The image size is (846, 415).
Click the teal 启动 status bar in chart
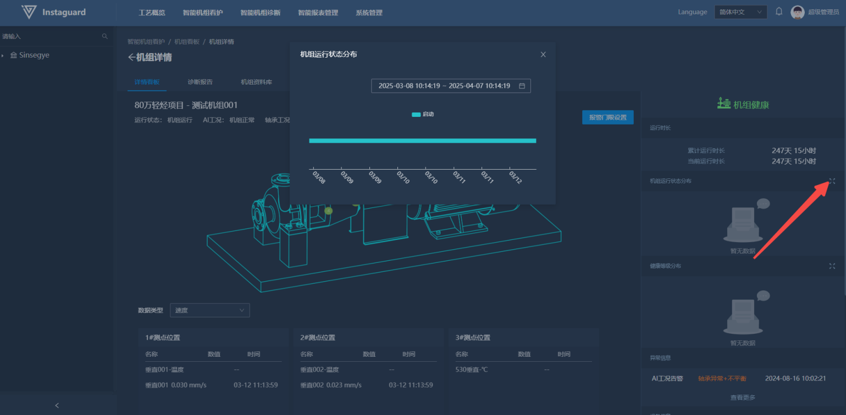coord(422,141)
